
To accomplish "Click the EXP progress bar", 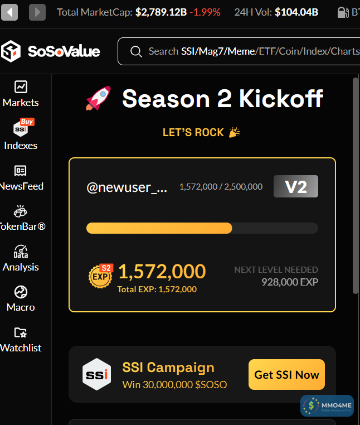I will pyautogui.click(x=202, y=228).
